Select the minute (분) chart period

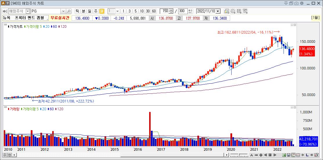83,11
